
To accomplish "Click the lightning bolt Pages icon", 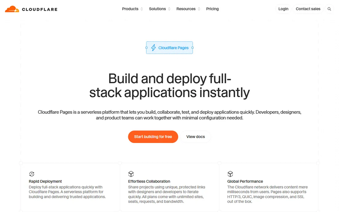I will [153, 48].
